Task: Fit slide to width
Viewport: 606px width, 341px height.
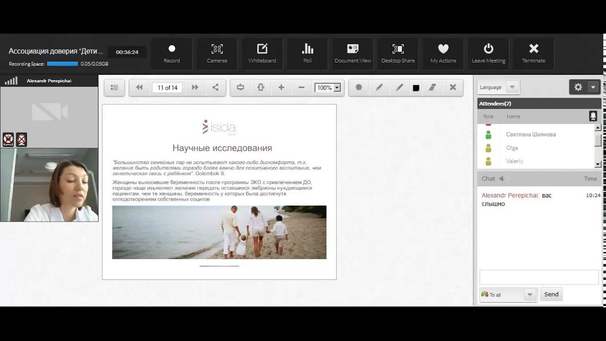Action: [x=240, y=87]
